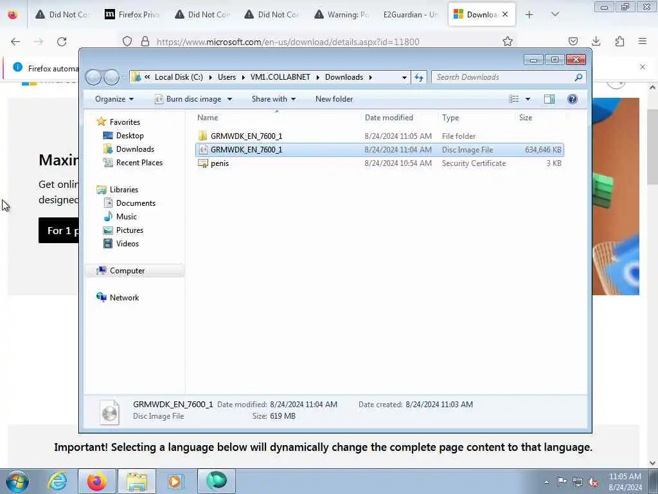Open Pictures library

pos(130,230)
